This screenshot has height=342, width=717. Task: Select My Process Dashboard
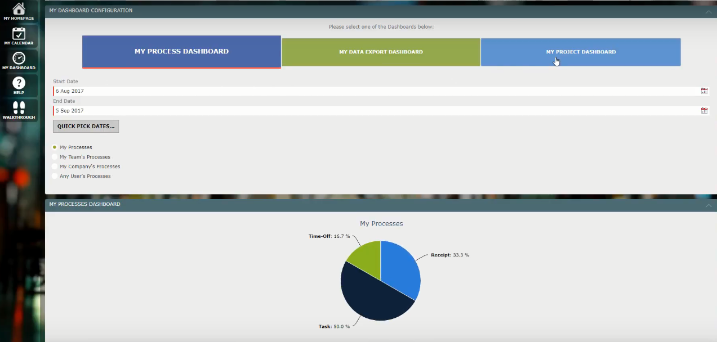coord(181,51)
